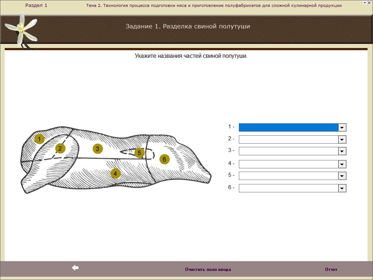Click the answer field for part 6
The image size is (373, 280).
[288, 188]
